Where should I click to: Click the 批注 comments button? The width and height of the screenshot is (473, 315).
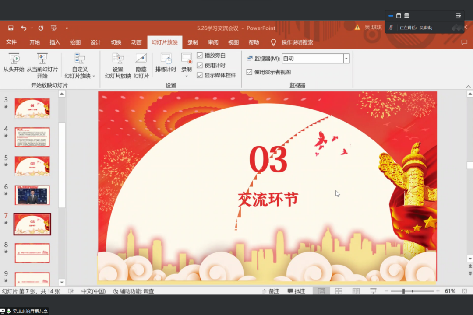[x=297, y=290]
